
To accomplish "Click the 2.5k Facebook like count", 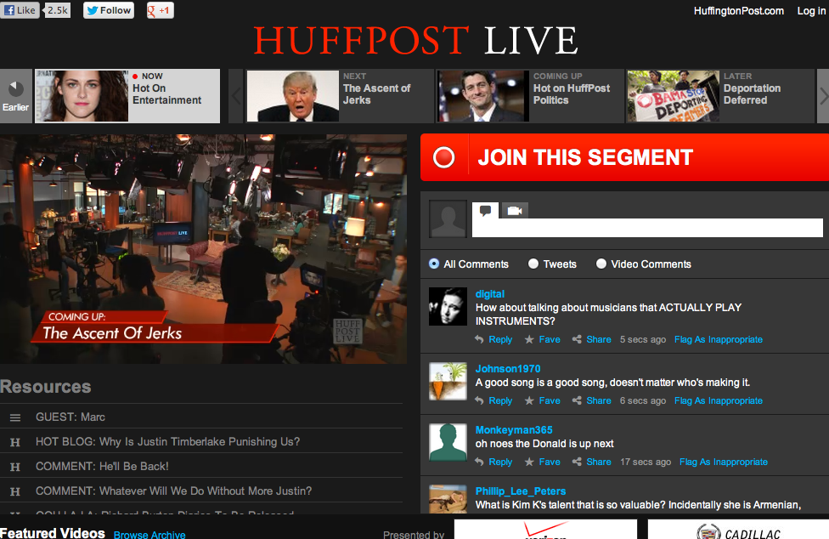I will point(58,10).
